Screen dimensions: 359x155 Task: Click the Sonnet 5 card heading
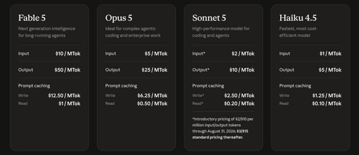pyautogui.click(x=209, y=18)
